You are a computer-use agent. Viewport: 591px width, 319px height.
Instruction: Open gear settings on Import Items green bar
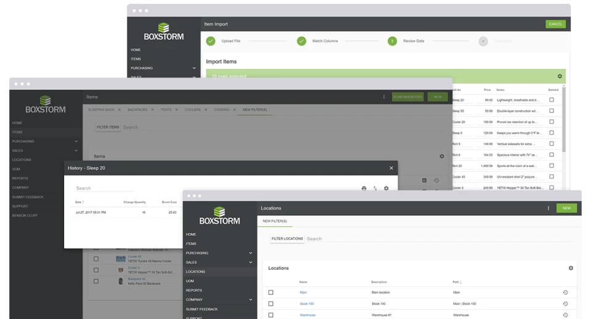click(x=560, y=76)
